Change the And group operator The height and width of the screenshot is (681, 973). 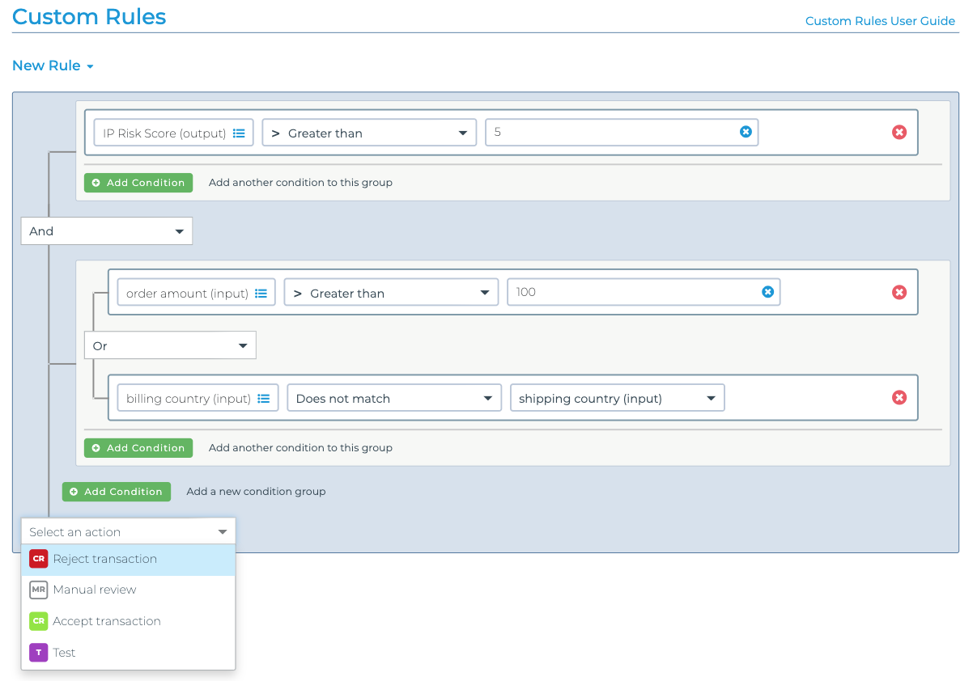point(107,231)
